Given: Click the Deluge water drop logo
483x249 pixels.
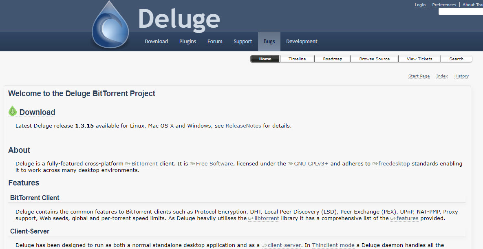Looking at the screenshot, I should click(x=110, y=24).
